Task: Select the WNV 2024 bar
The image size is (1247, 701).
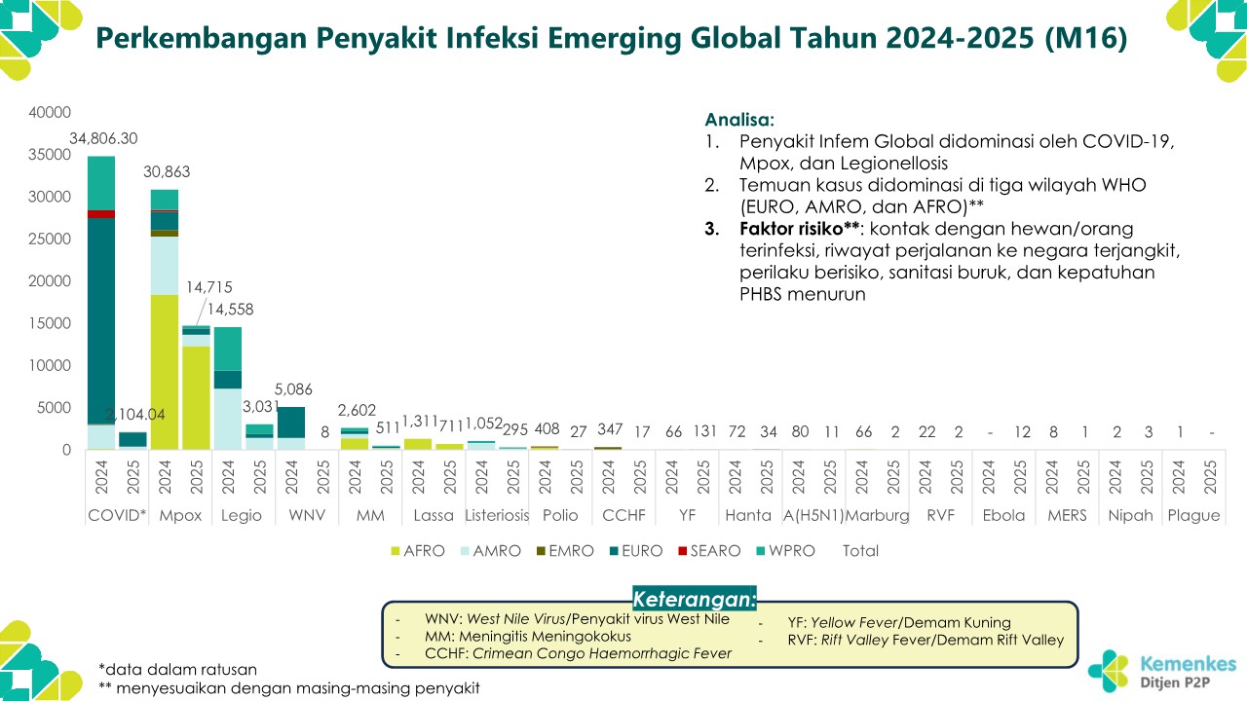Action: tap(291, 424)
